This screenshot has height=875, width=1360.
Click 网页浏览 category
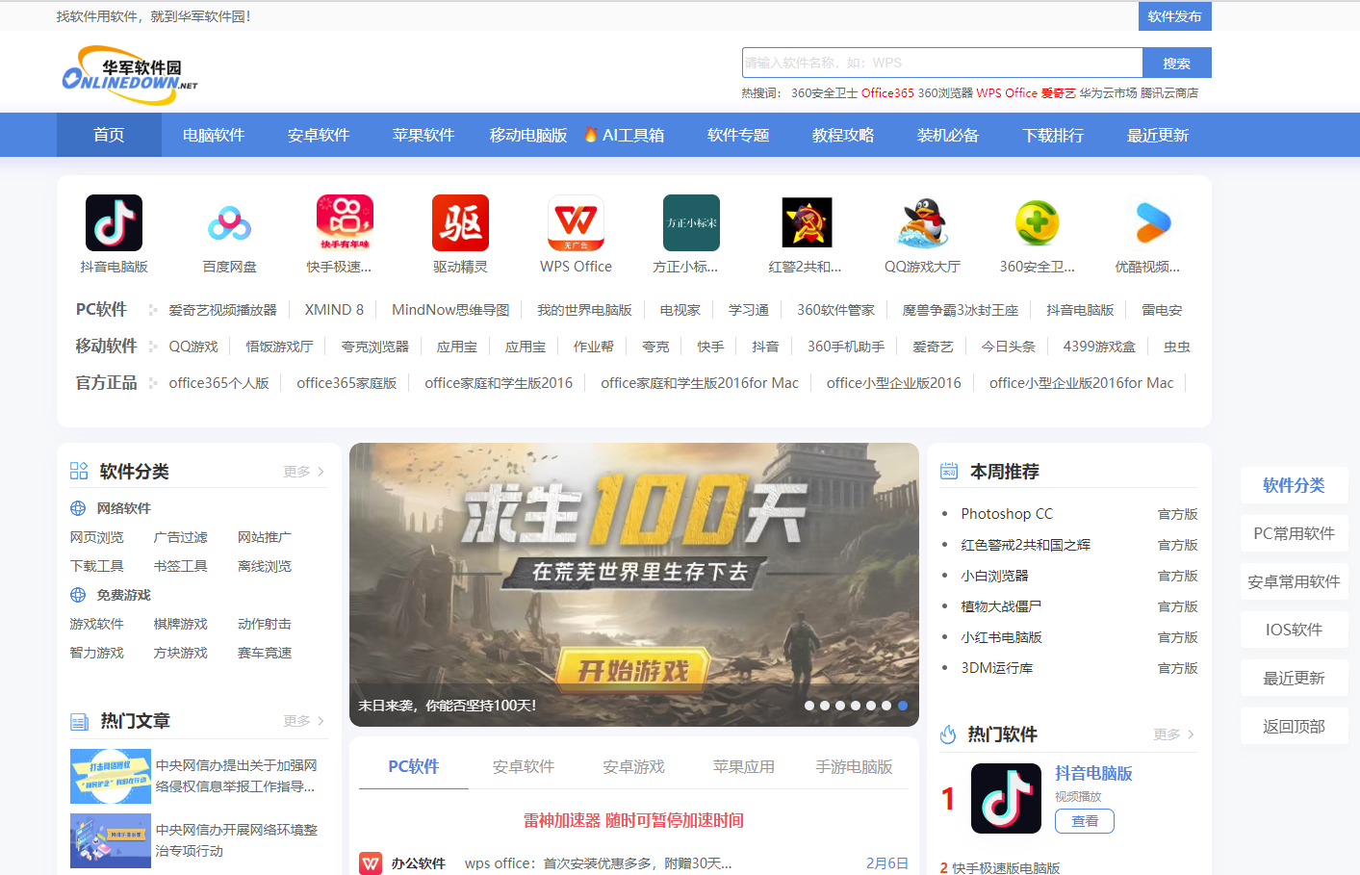[97, 537]
